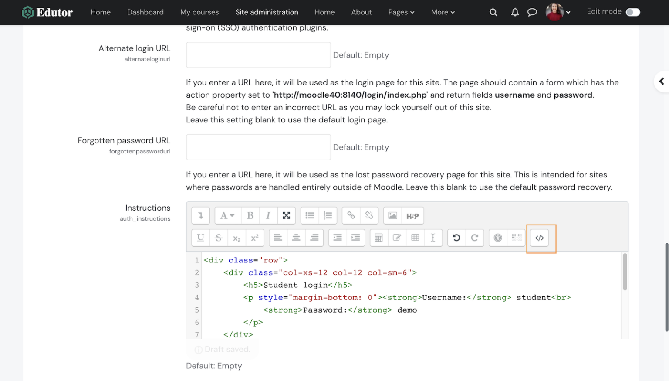
Task: Unlink the selected text
Action: click(x=369, y=215)
